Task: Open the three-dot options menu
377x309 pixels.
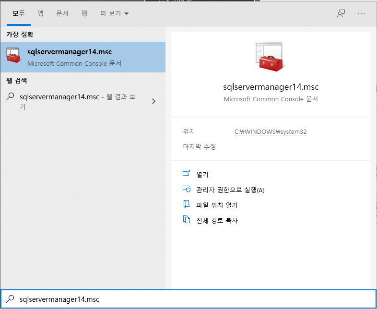Action: (x=361, y=13)
